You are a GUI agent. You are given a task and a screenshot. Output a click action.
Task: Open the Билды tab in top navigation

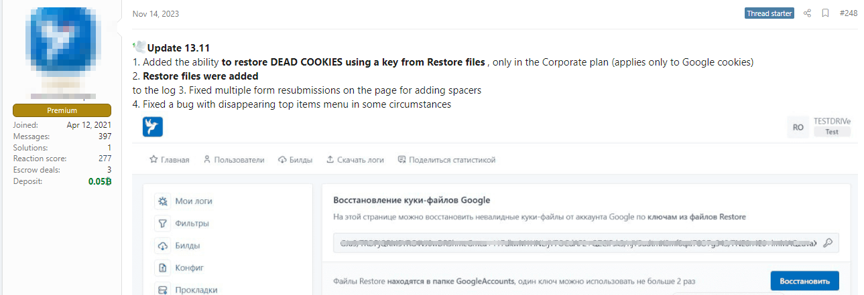tap(295, 160)
